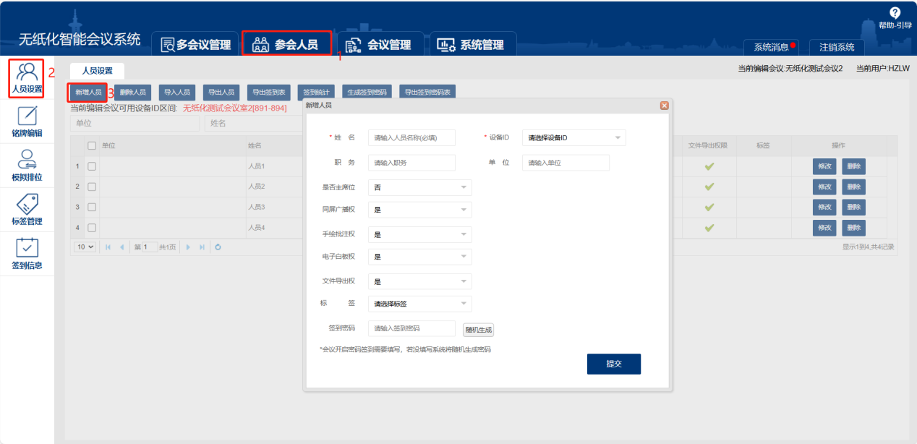
Task: Close the 新增人员 dialog with the X
Action: [x=664, y=106]
